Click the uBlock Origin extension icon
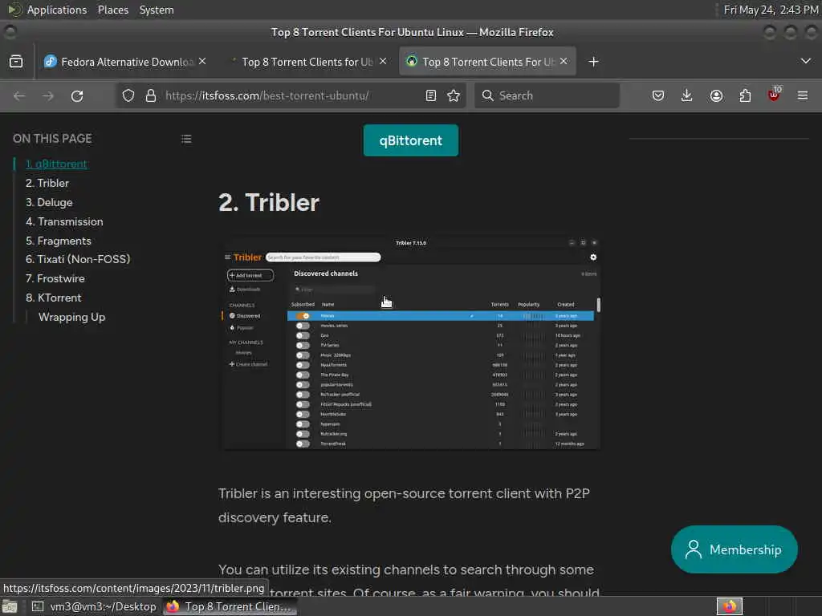Image resolution: width=822 pixels, height=616 pixels. (x=774, y=95)
